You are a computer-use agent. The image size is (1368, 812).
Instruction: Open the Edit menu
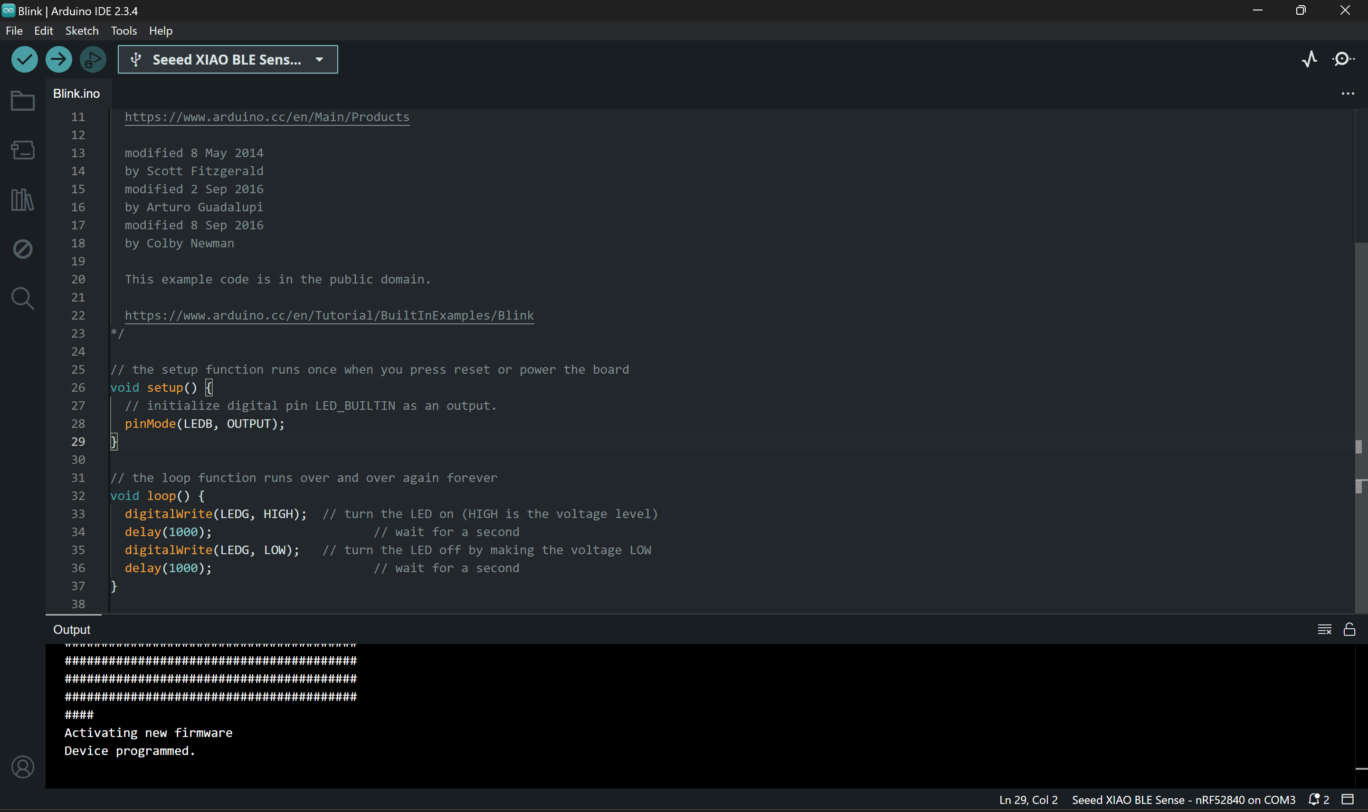click(43, 31)
